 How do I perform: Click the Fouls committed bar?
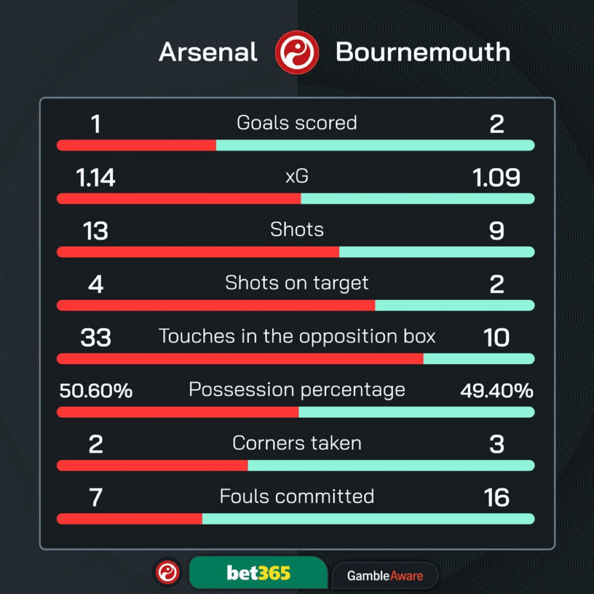click(295, 519)
